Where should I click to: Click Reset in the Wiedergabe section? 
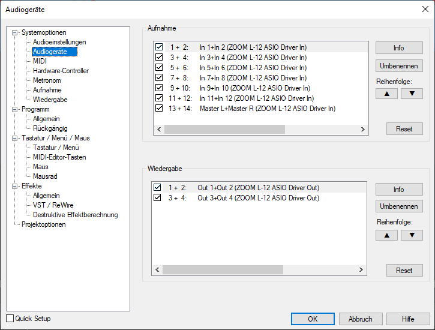(x=404, y=271)
